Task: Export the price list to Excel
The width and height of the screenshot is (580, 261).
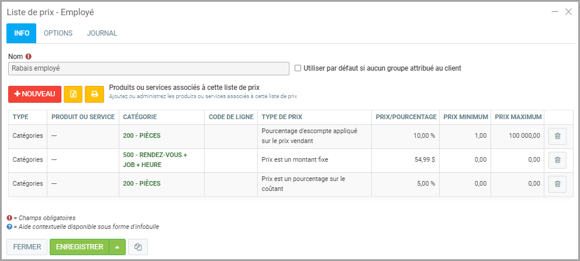Action: (x=73, y=94)
